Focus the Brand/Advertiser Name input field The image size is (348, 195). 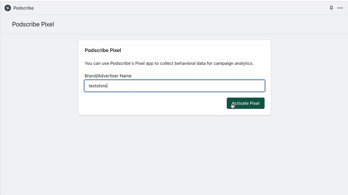click(175, 86)
